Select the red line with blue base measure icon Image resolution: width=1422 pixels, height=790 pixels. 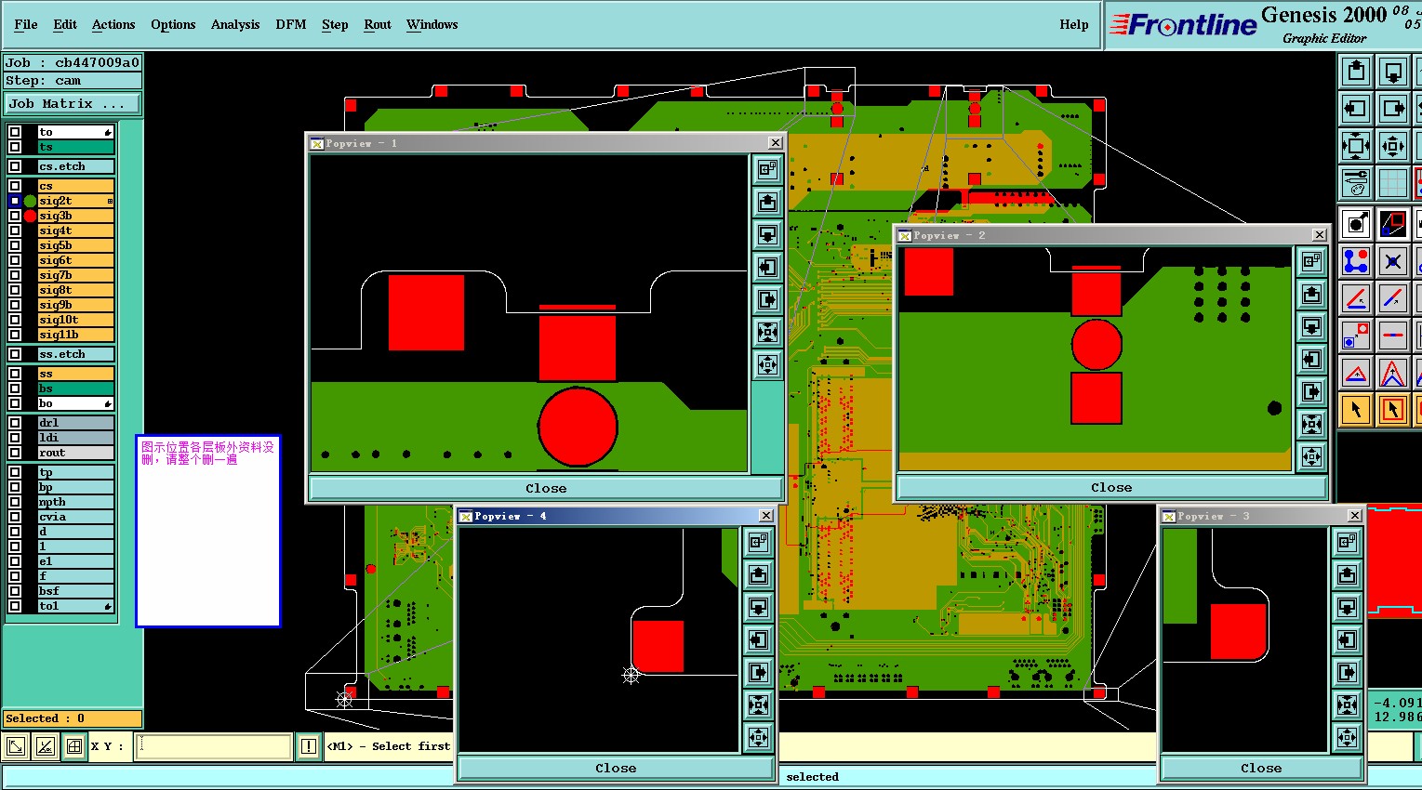pyautogui.click(x=1356, y=298)
